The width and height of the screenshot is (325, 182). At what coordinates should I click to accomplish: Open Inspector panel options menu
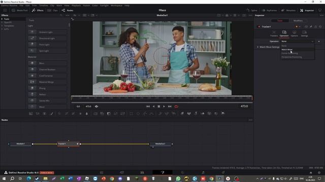(321, 15)
